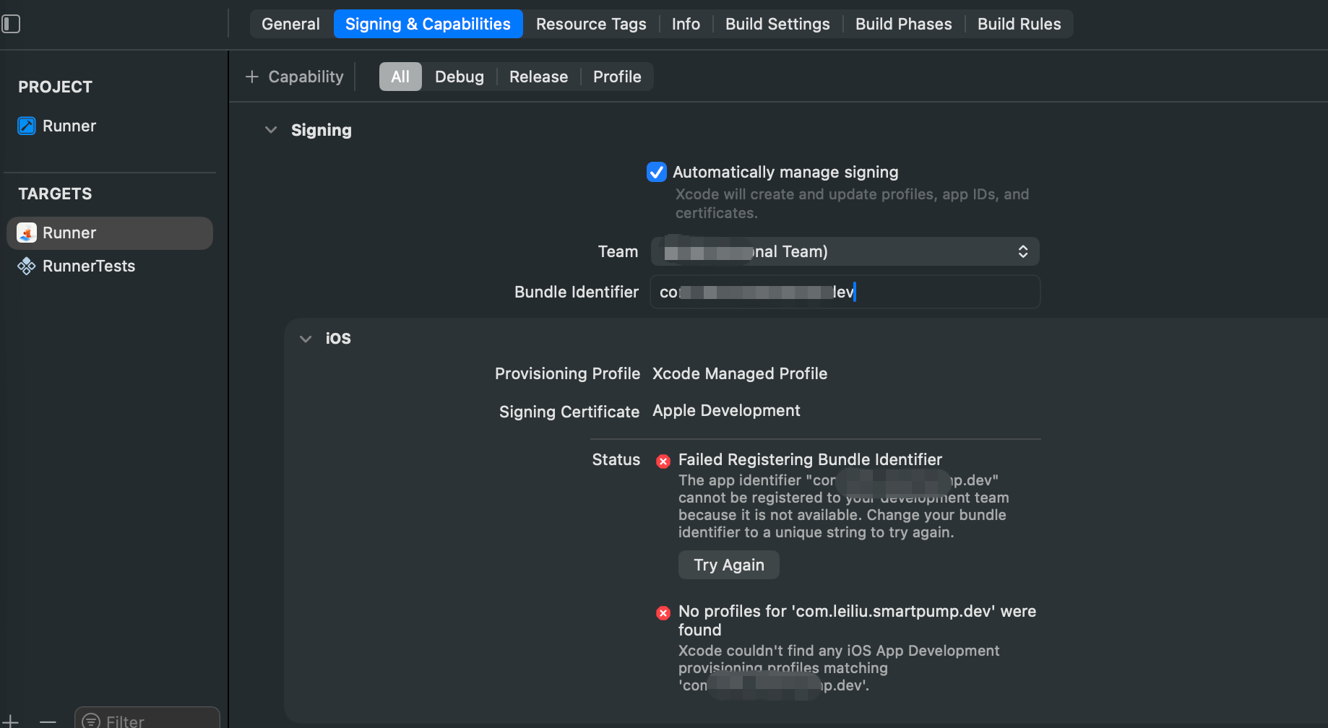Click the Apple Development certificate value
The height and width of the screenshot is (728, 1328).
726,410
